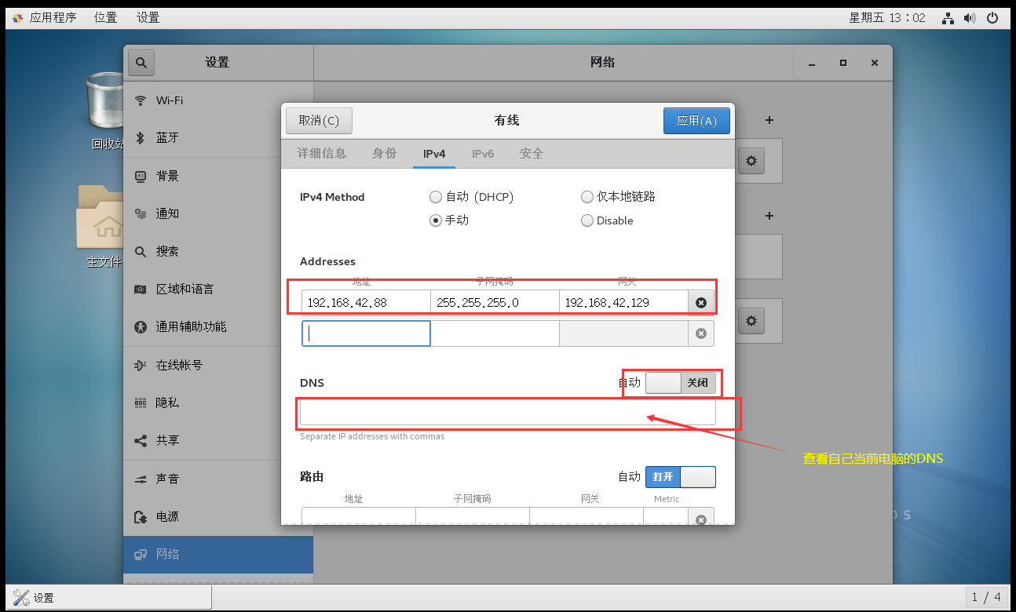Click the 路由 子网掩码 input field
This screenshot has width=1016, height=612.
(x=473, y=518)
